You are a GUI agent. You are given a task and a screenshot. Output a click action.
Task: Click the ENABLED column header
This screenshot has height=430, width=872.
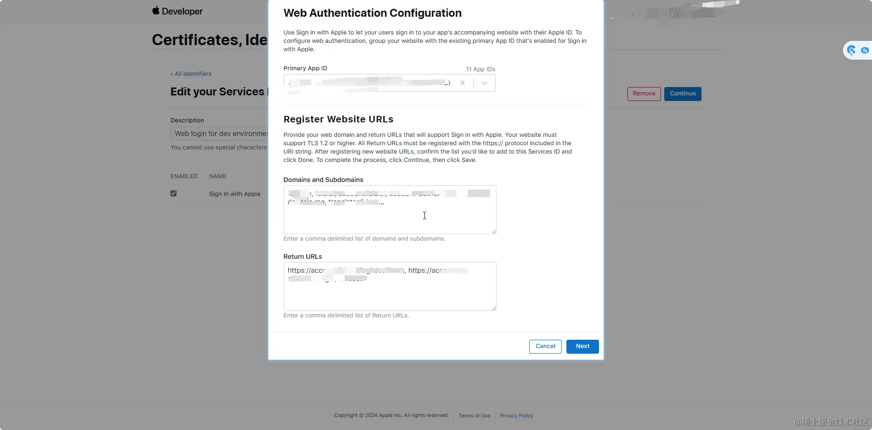[x=184, y=176]
